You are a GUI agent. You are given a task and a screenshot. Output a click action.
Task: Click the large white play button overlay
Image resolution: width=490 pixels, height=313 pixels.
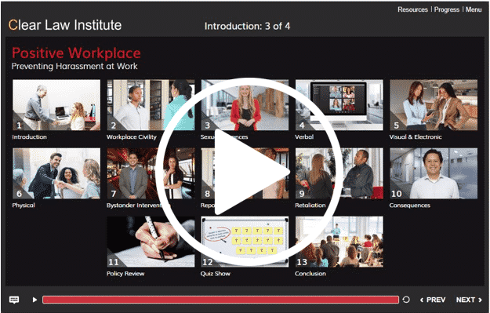(x=249, y=172)
